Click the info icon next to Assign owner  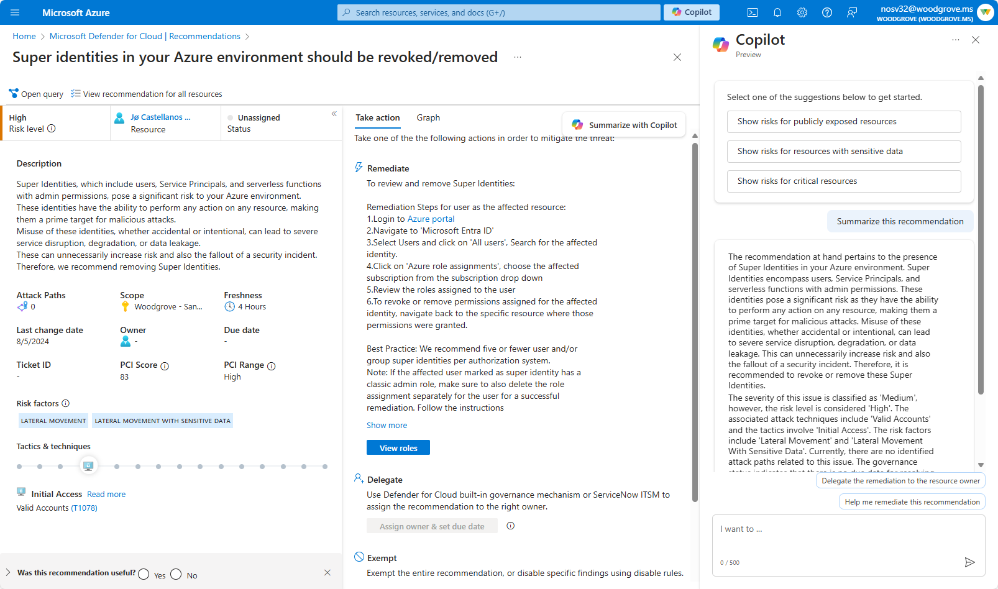[x=511, y=526]
